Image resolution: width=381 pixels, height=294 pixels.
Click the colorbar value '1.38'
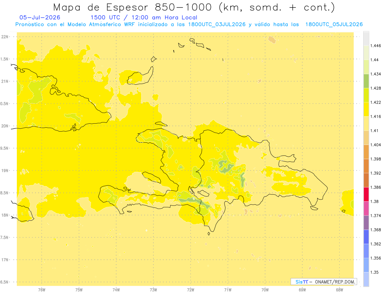[x=374, y=201]
